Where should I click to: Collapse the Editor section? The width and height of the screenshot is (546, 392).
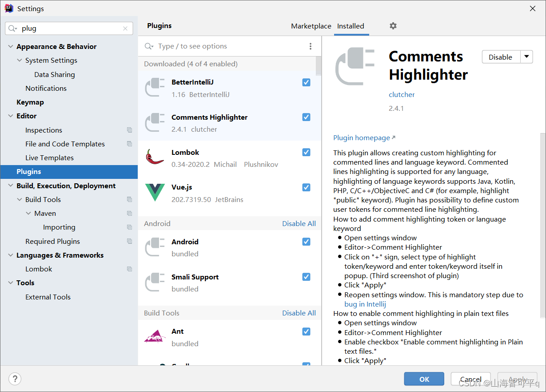click(x=11, y=116)
